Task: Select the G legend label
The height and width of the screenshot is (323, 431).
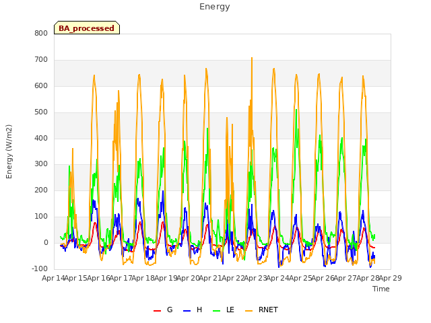Action: pyautogui.click(x=170, y=310)
